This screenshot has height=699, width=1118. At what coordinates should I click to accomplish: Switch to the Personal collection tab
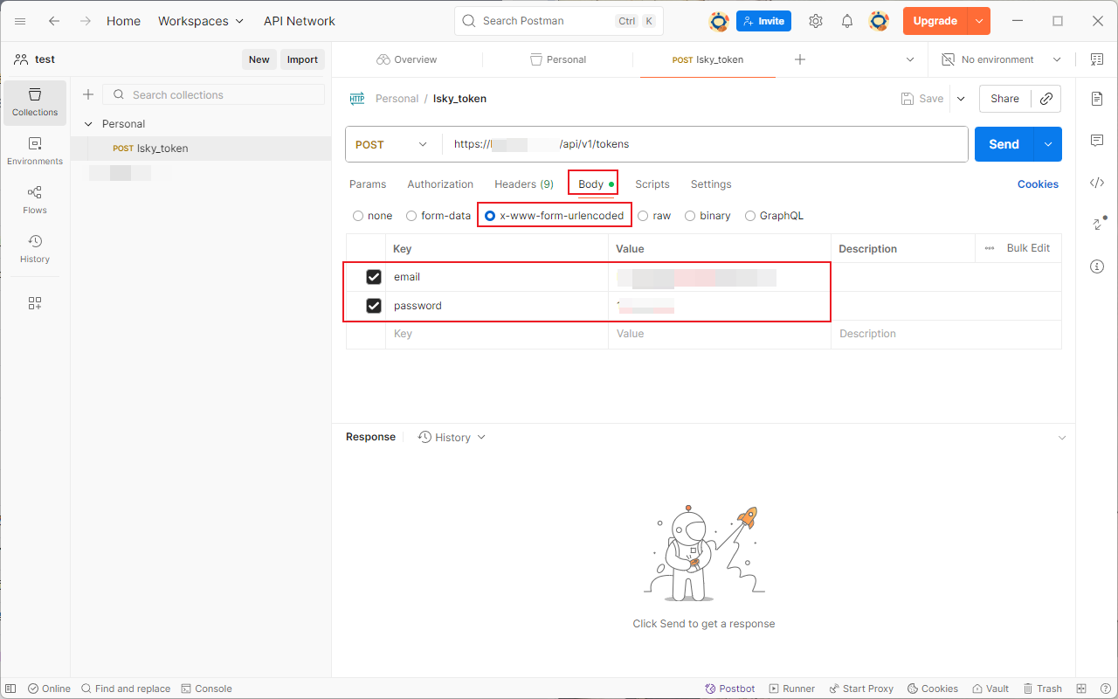(558, 59)
